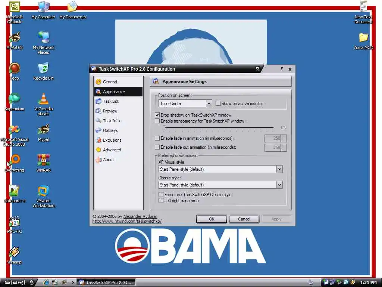This screenshot has width=382, height=287.
Task: Click the Apply button
Action: [276, 219]
